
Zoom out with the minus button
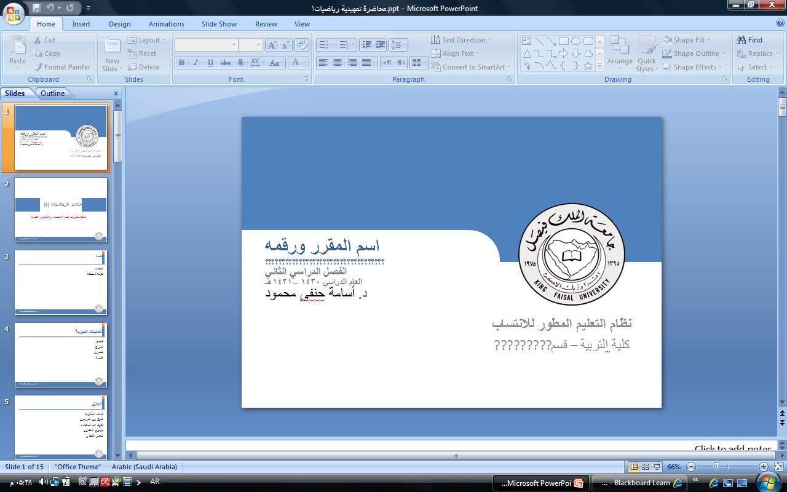tap(691, 467)
